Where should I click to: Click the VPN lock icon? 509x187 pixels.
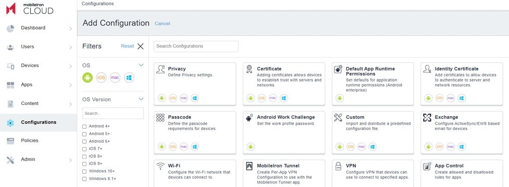point(338,166)
